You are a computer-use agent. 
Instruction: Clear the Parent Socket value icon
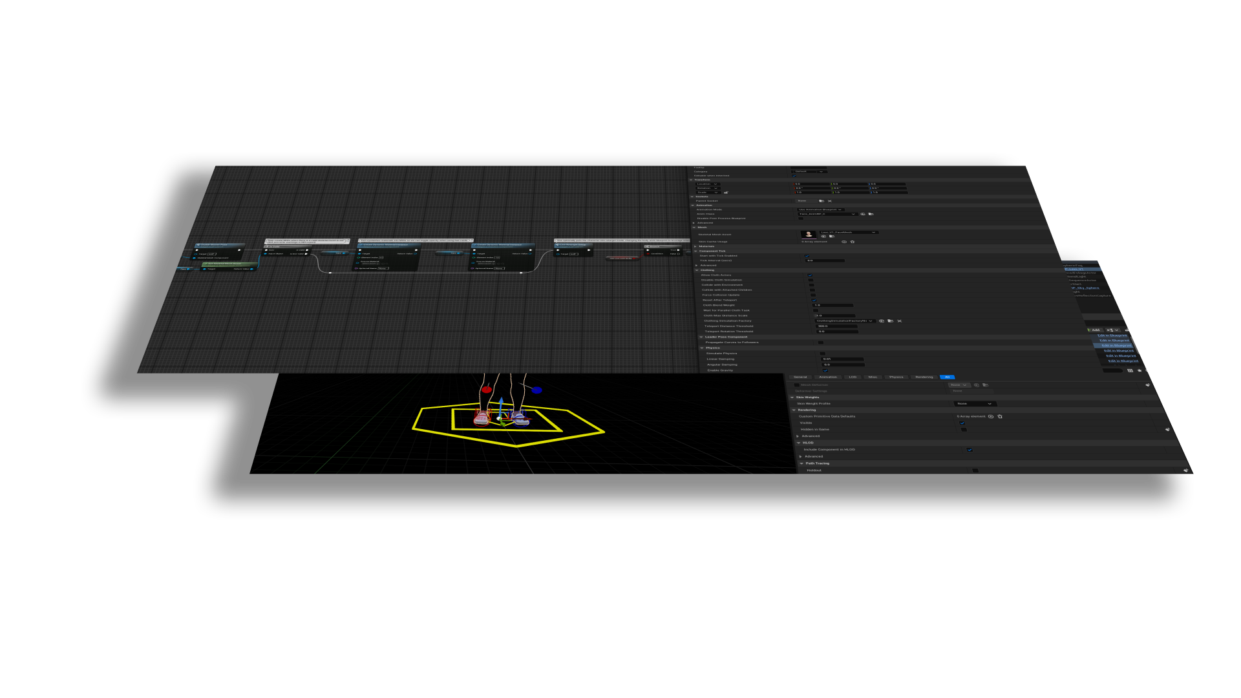830,201
